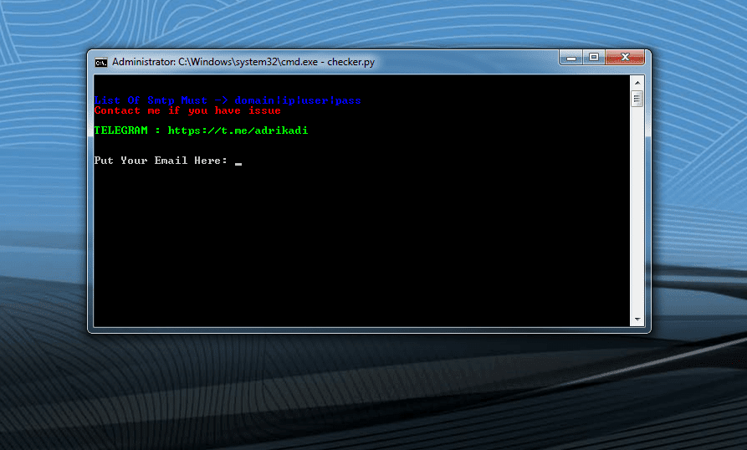
Task: Click 'checker.py' in the title bar
Action: click(351, 61)
